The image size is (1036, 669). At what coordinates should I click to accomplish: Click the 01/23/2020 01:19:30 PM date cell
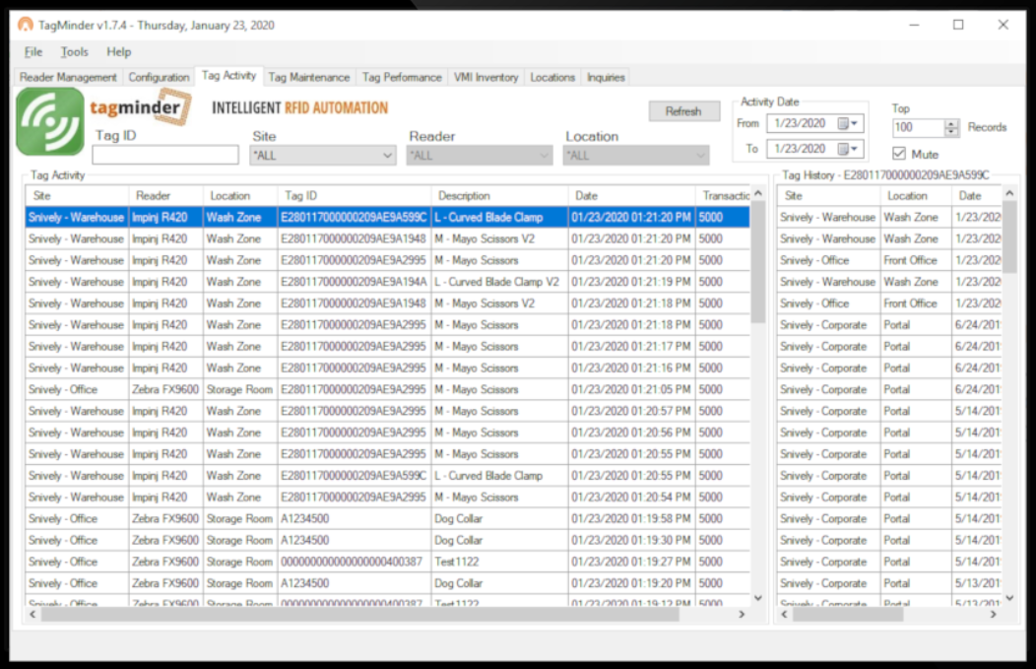click(x=631, y=540)
